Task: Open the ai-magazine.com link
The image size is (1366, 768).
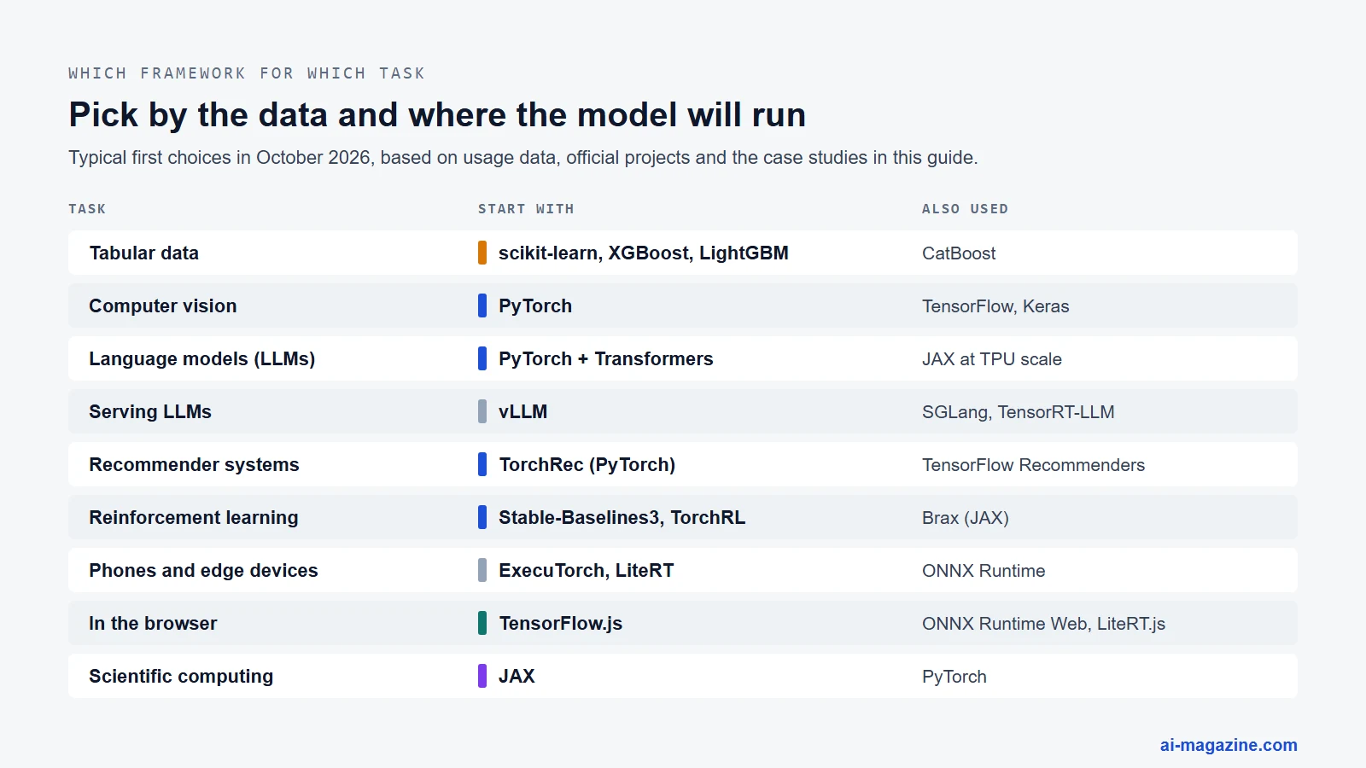Action: point(1228,745)
